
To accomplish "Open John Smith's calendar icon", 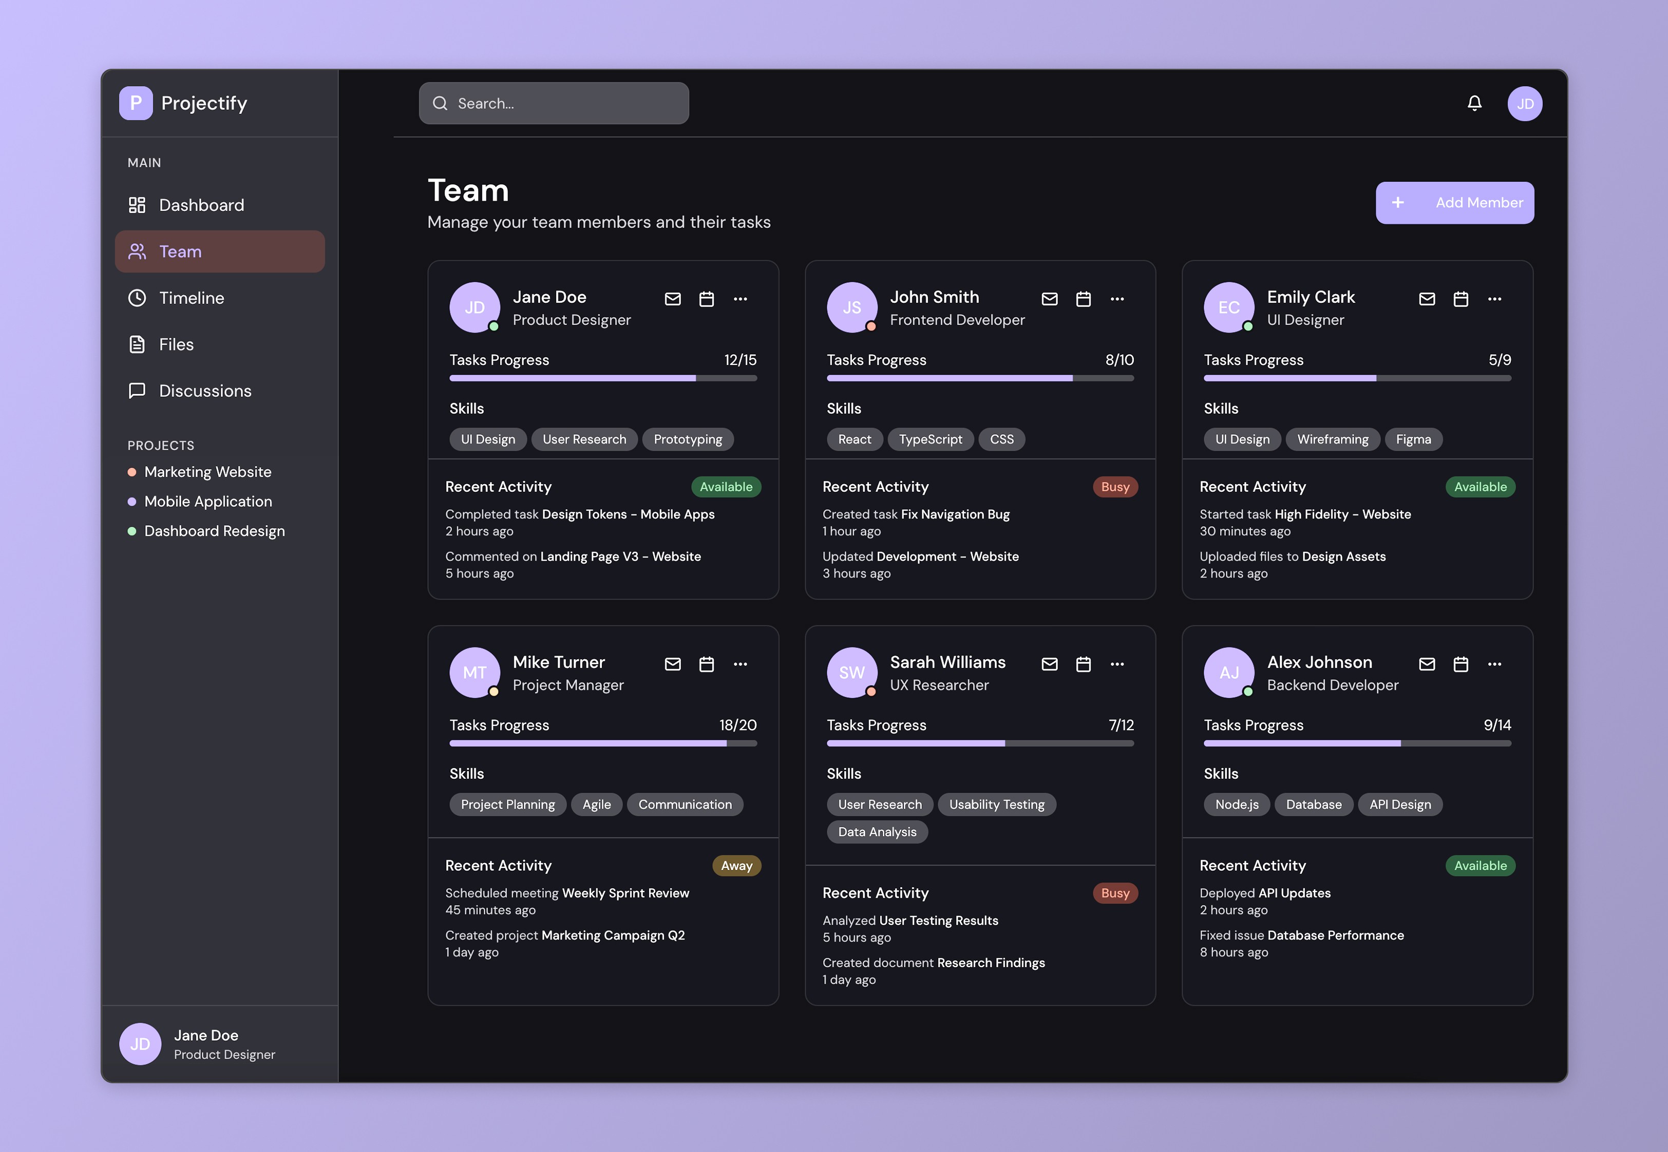I will (1083, 299).
